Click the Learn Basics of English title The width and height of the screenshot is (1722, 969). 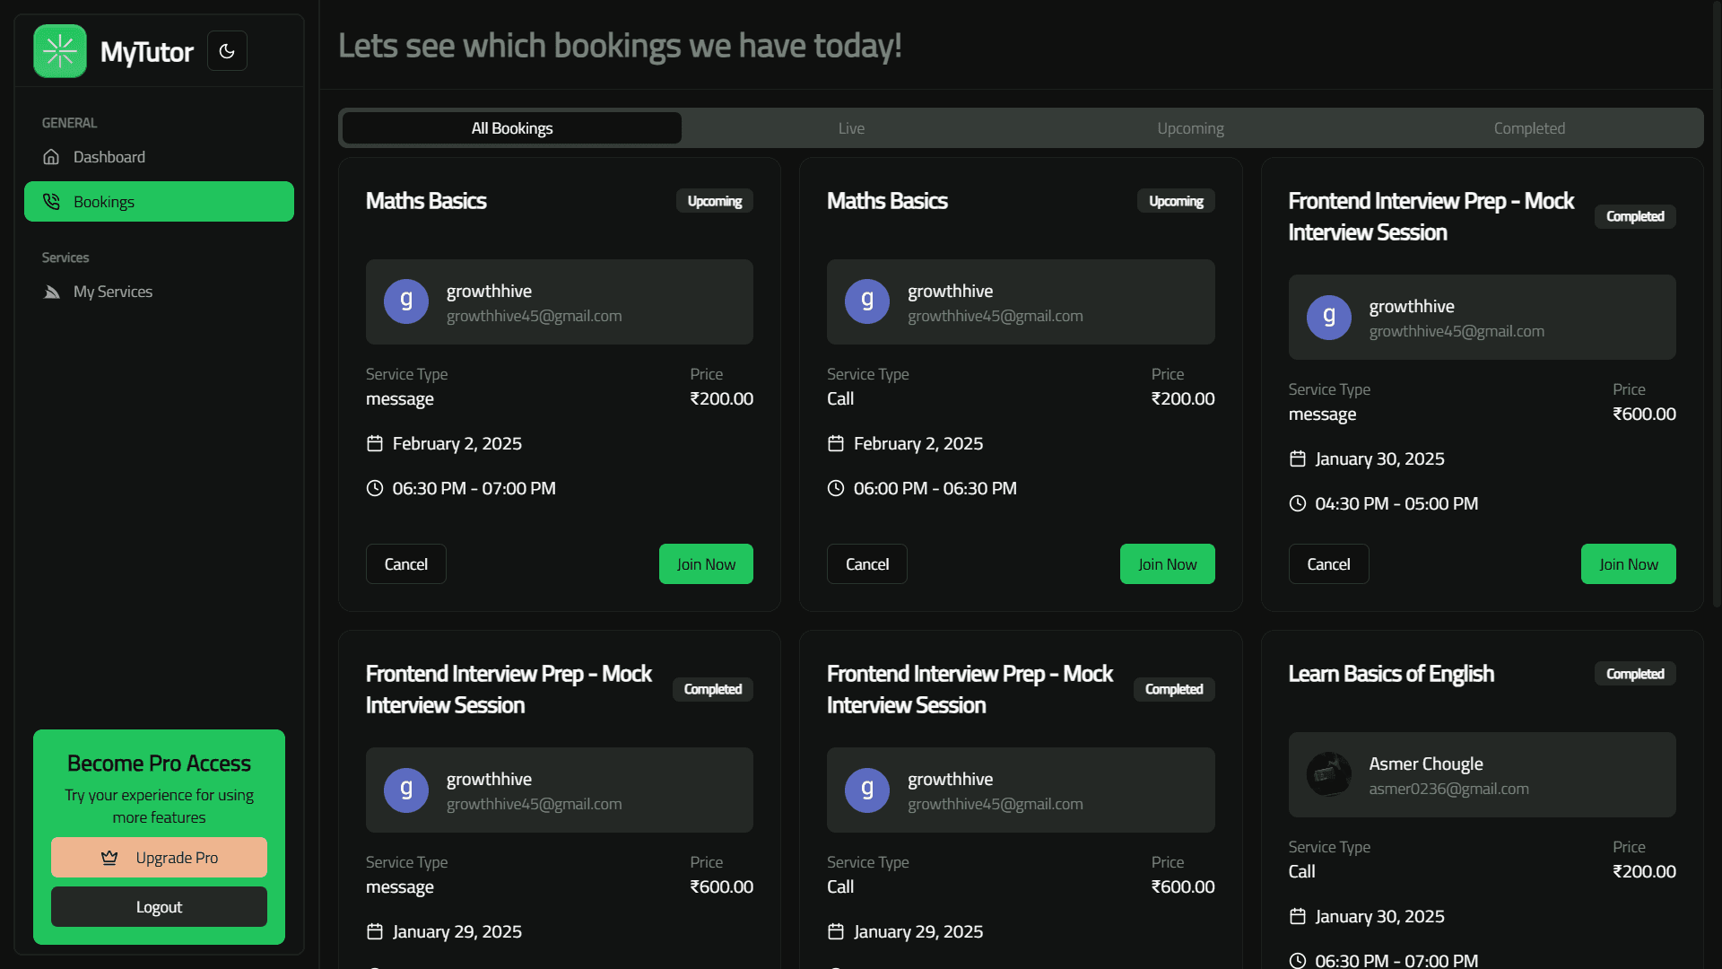[x=1391, y=674]
